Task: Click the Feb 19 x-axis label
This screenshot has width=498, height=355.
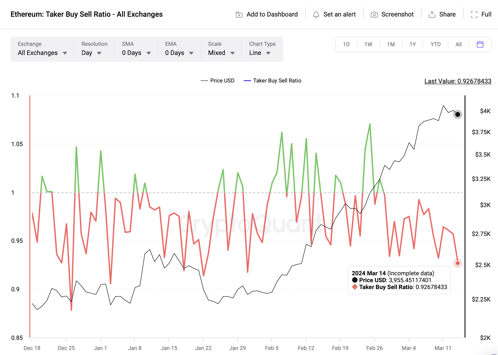Action: [x=340, y=348]
